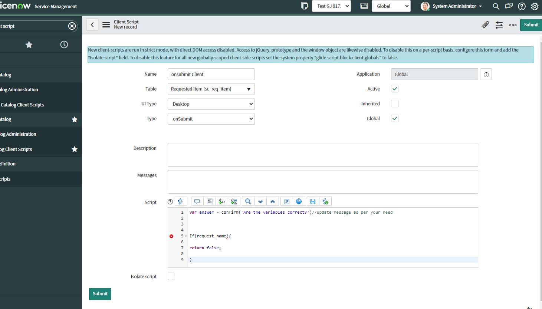542x309 pixels.
Task: Enable the Isolate script checkbox
Action: (171, 277)
